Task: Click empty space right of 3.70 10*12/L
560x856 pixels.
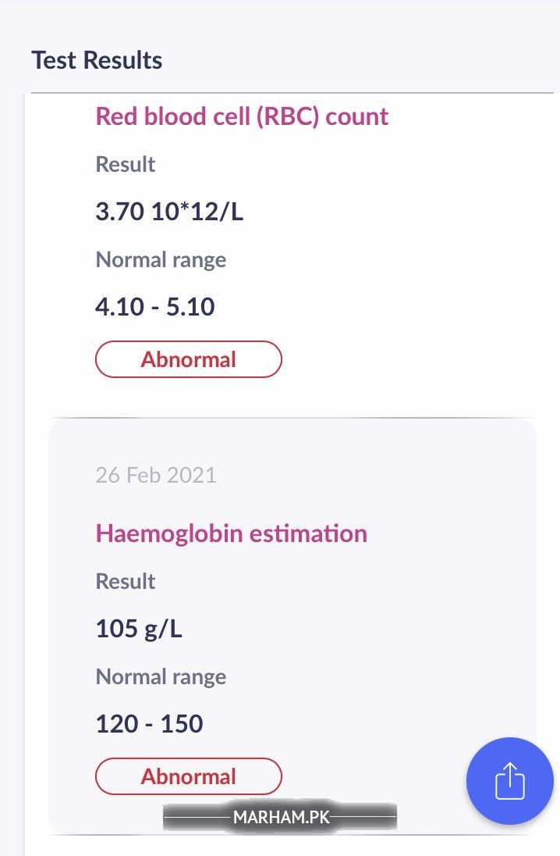Action: (x=390, y=212)
